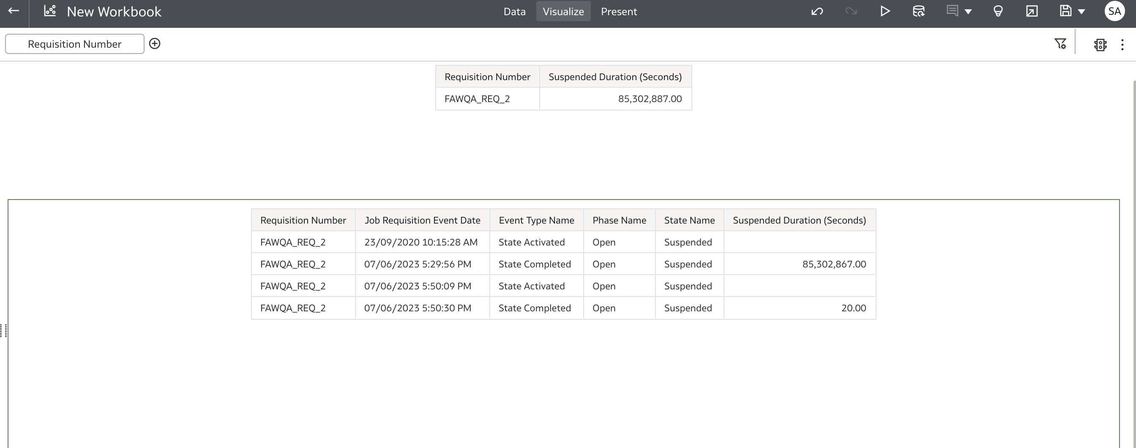
Task: Select the Event Type Name header
Action: click(536, 220)
